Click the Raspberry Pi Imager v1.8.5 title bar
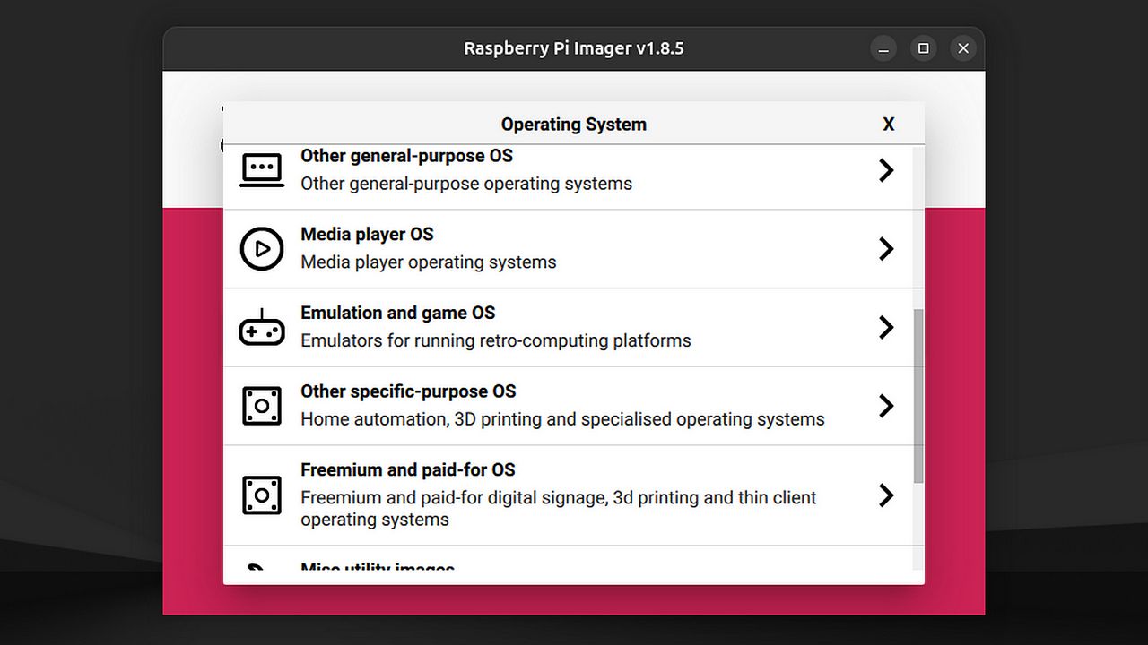Viewport: 1148px width, 645px height. tap(574, 48)
